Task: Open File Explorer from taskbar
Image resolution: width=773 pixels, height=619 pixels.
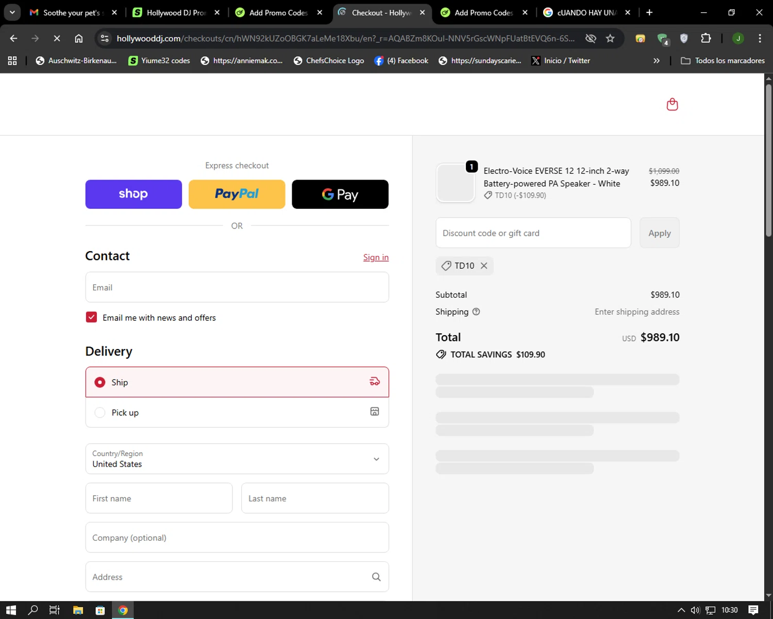Action: pyautogui.click(x=78, y=610)
